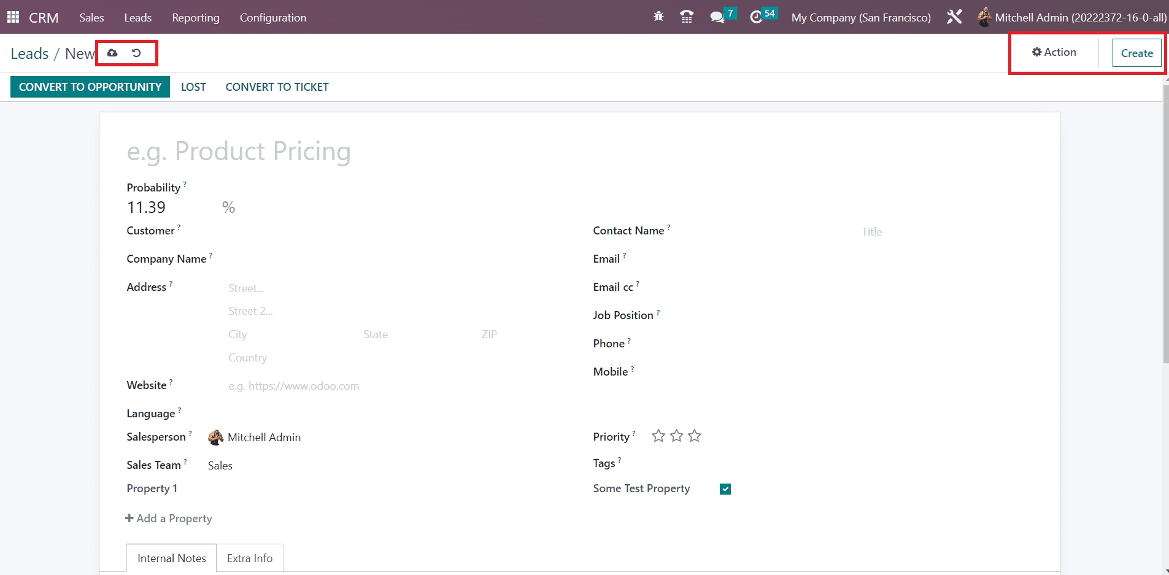
Task: Toggle the Some Test Property checkbox
Action: tap(725, 489)
